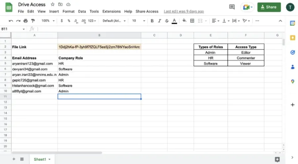
Task: Open the number format 123 dropdown
Action: [92, 21]
